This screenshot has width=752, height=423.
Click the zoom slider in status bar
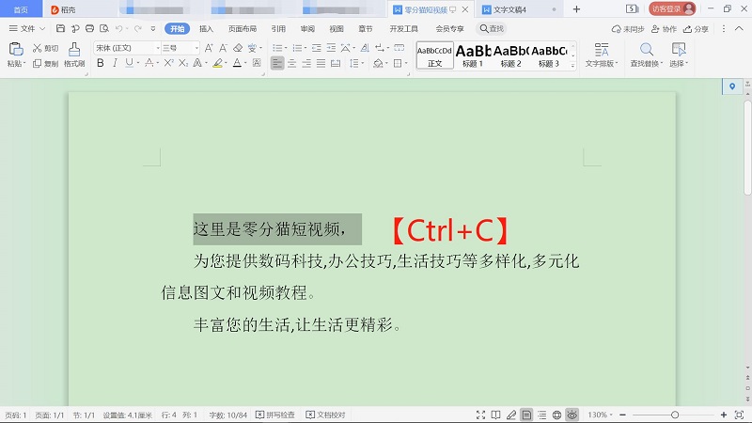click(x=674, y=415)
